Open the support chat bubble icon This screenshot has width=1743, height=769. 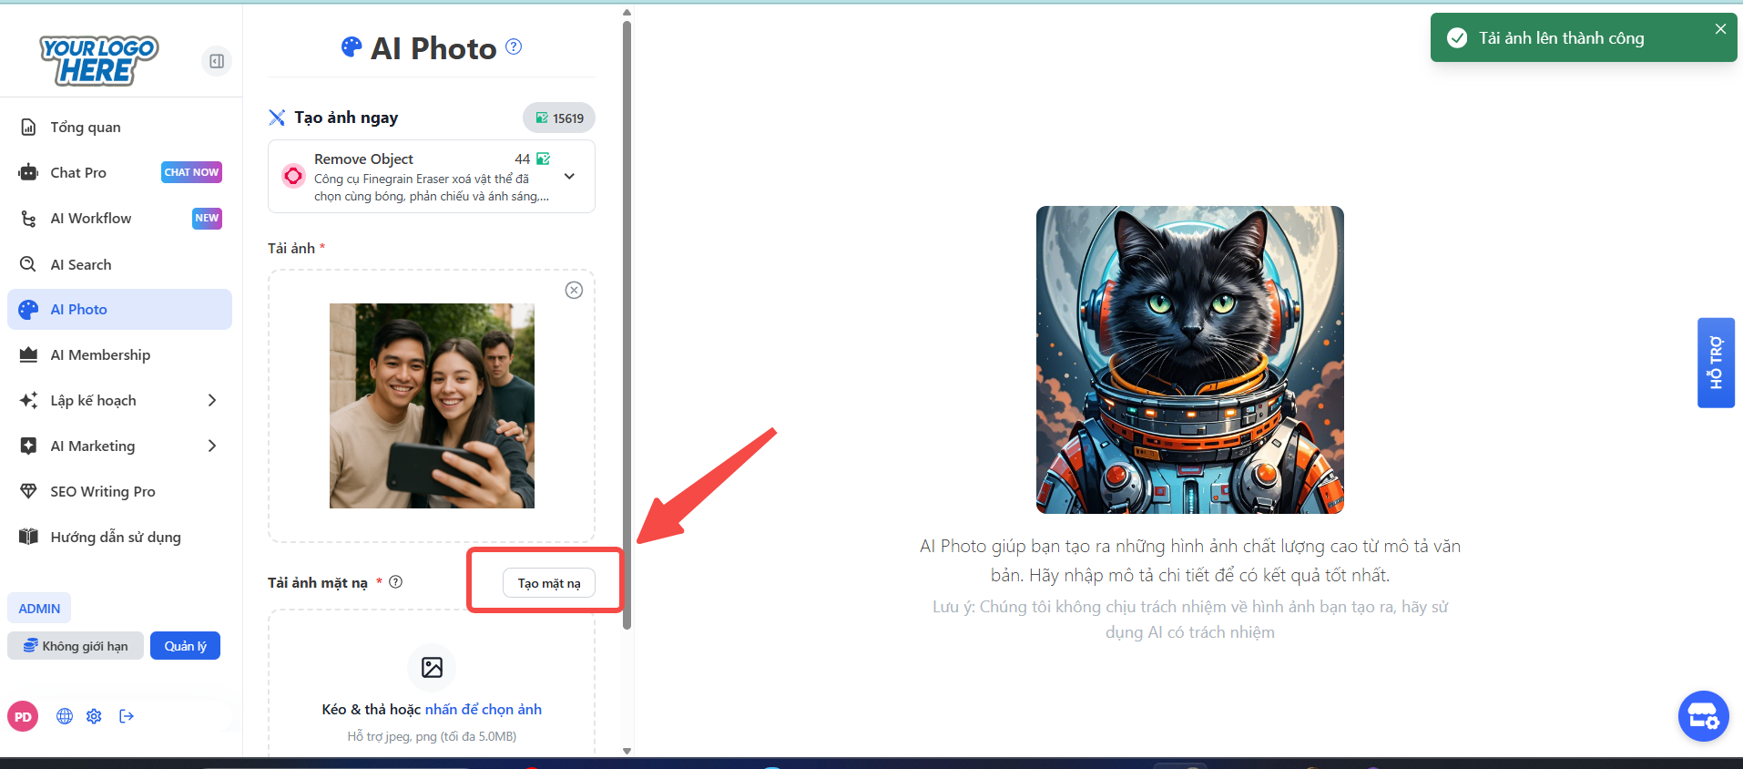click(1703, 716)
